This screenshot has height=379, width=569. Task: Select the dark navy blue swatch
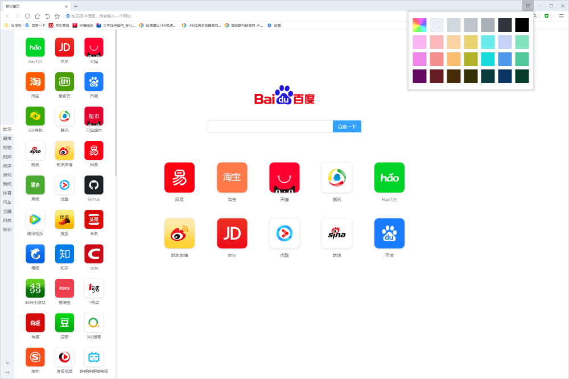[x=505, y=76]
